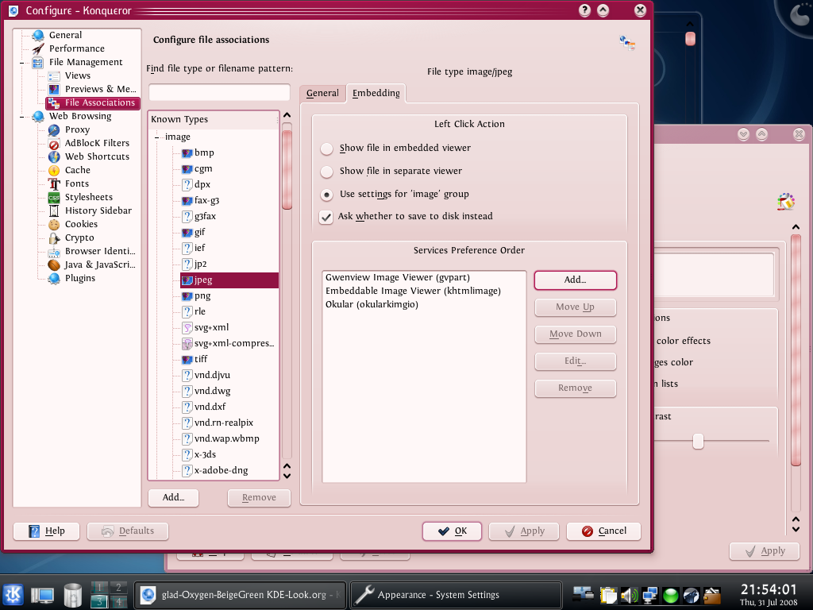Open the KDE K menu launcher
Viewport: 813px width, 610px height.
pos(13,594)
